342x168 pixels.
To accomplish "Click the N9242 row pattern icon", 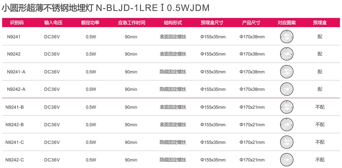I will pos(287,54).
